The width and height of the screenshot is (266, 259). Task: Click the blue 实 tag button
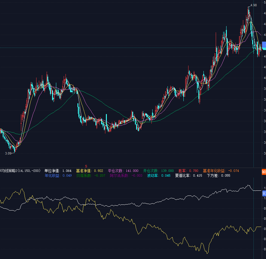click(x=264, y=193)
